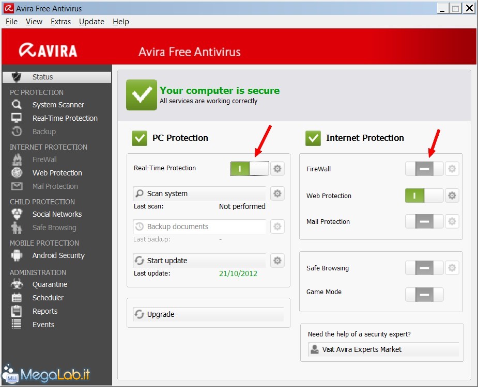The height and width of the screenshot is (387, 478).
Task: Click the Social Networks icon in sidebar
Action: 17,214
